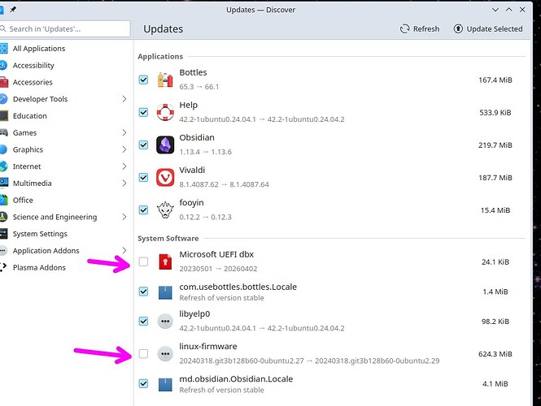Viewport: 541px width, 406px height.
Task: Click the Obsidian crystal icon
Action: click(x=165, y=145)
